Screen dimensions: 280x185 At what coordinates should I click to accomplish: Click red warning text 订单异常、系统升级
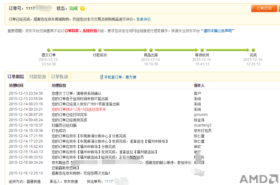coord(81,31)
